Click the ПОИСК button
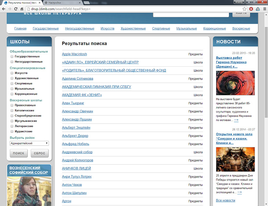The height and width of the screenshot is (206, 268). click(x=19, y=153)
